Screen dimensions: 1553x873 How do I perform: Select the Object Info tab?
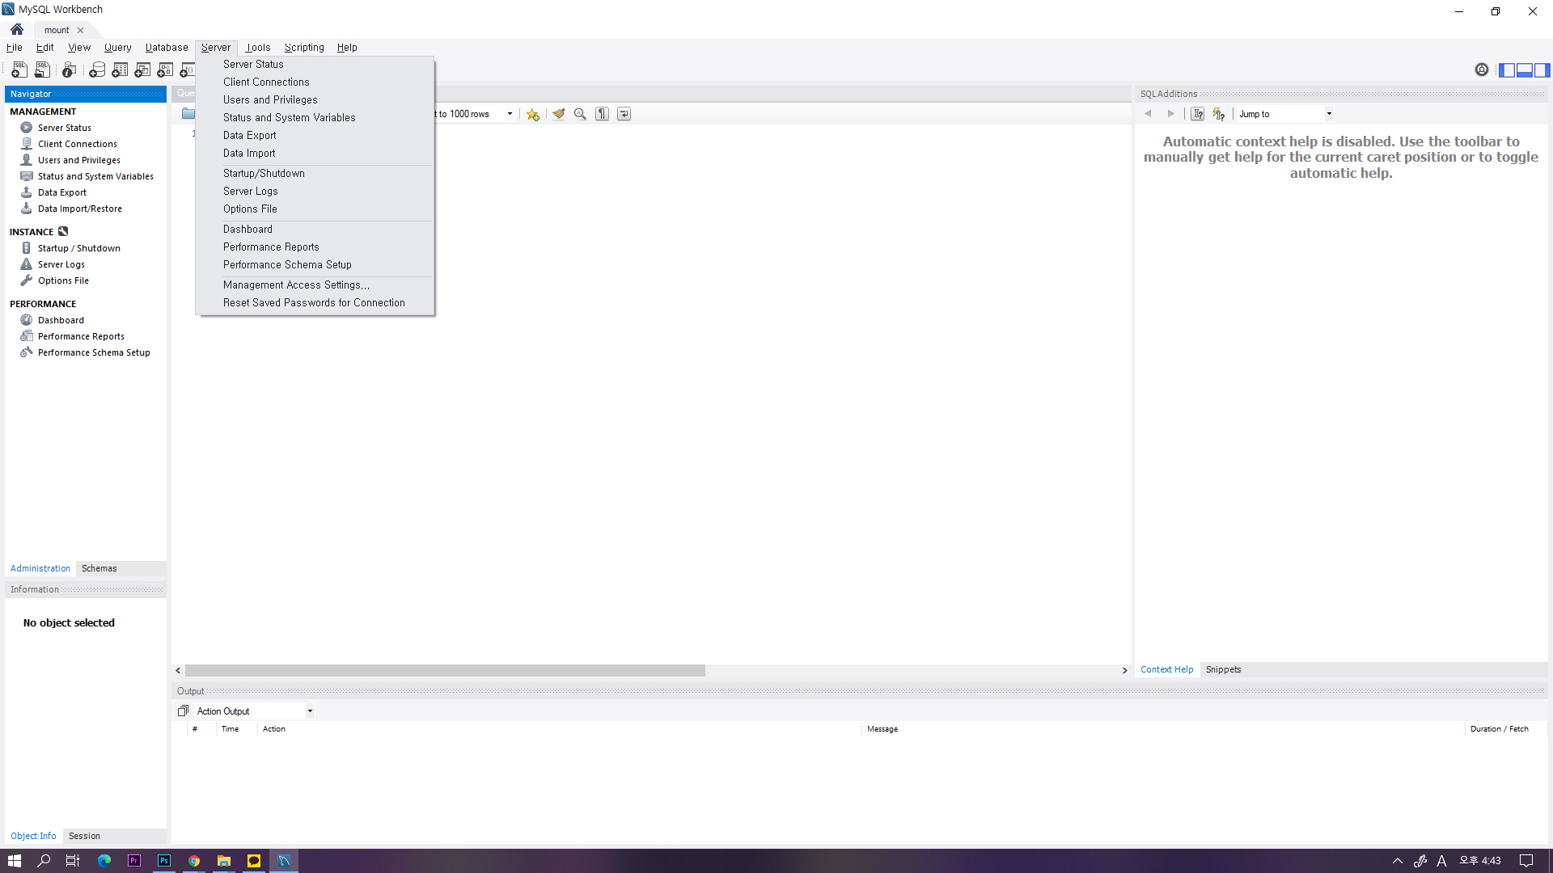[33, 836]
